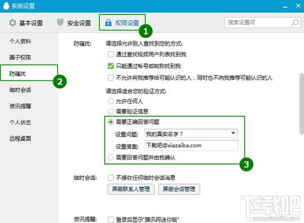Click the 设置答案 input field

[192, 146]
